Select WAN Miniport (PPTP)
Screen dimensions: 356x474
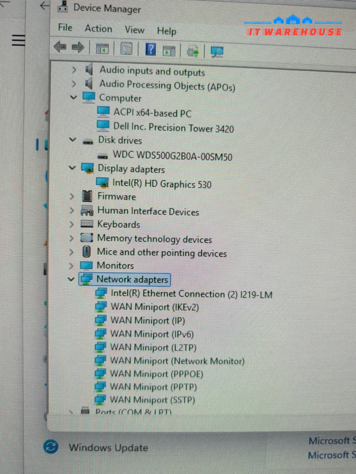pyautogui.click(x=153, y=387)
